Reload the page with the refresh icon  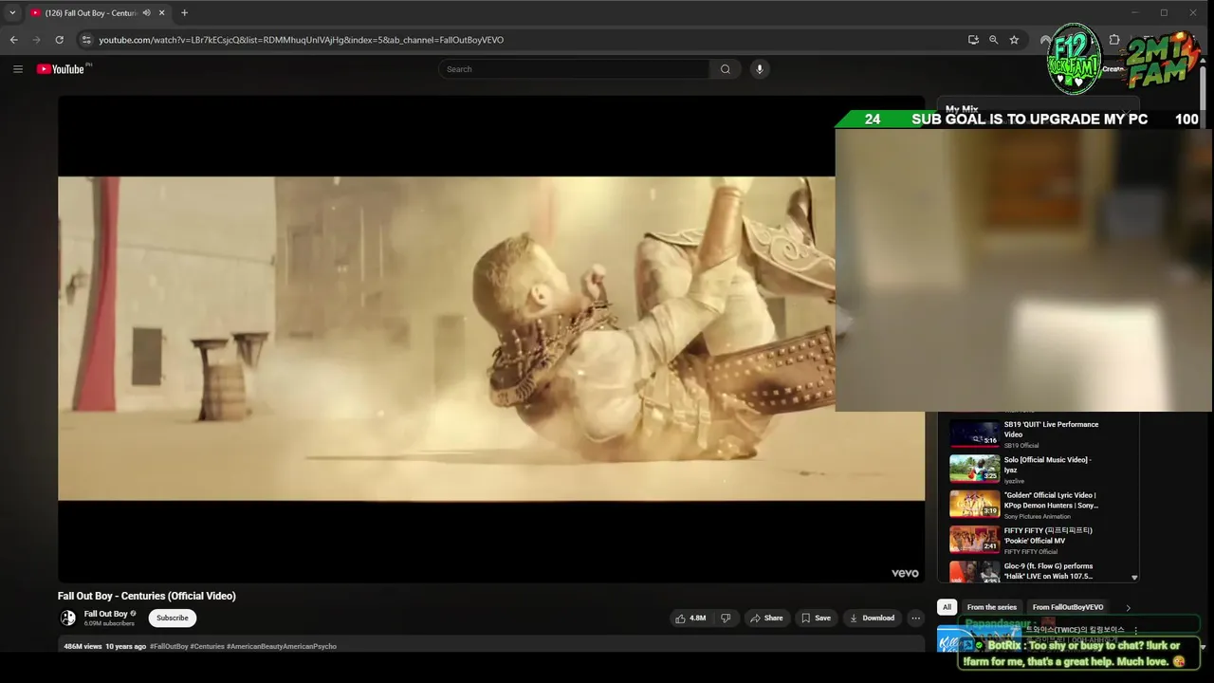(x=59, y=40)
